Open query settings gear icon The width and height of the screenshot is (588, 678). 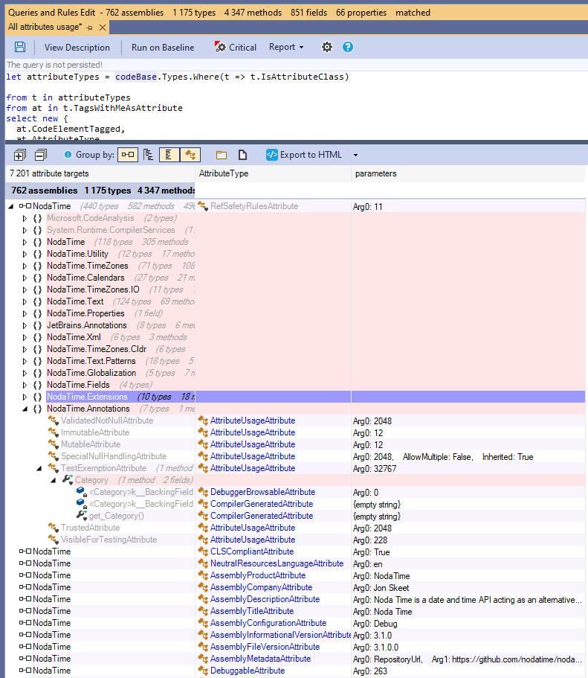pyautogui.click(x=327, y=47)
